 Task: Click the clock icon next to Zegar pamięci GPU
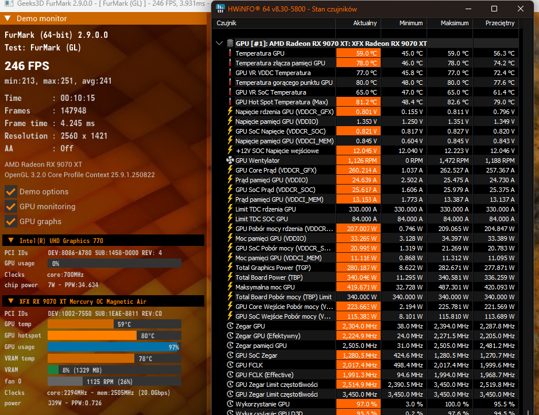230,346
